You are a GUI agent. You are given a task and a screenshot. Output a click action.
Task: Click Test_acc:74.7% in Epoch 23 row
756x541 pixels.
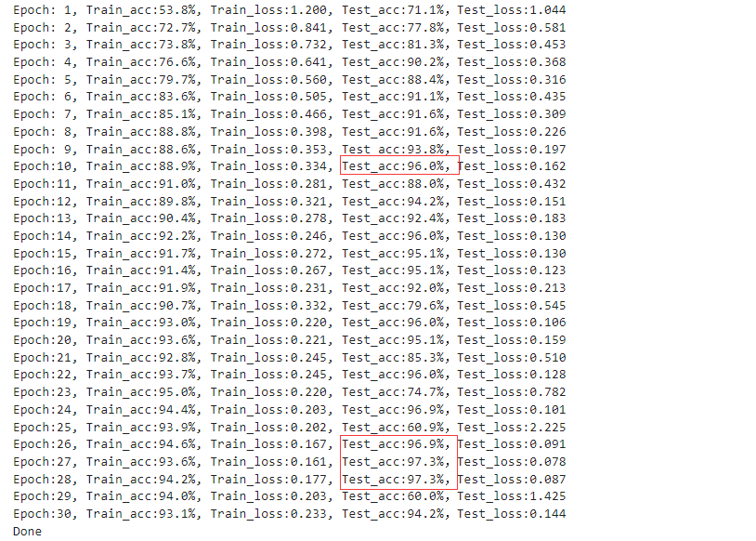pyautogui.click(x=393, y=392)
